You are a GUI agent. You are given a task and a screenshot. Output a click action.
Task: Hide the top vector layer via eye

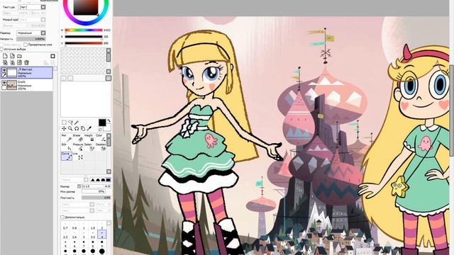(4, 70)
